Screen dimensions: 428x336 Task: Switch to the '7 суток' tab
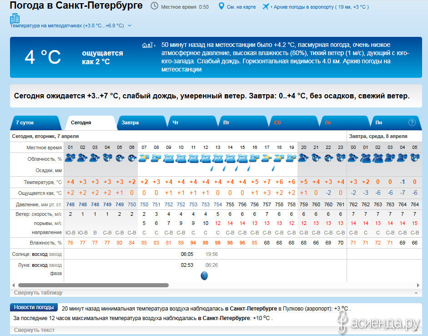point(25,123)
